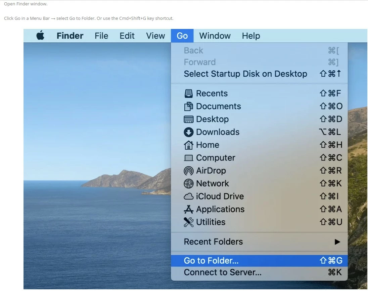Select the Computer menu label
Image resolution: width=368 pixels, height=292 pixels.
[216, 158]
